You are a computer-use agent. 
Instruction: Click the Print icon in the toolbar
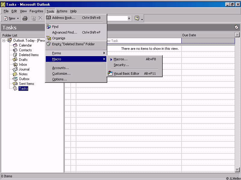pyautogui.click(x=25, y=18)
